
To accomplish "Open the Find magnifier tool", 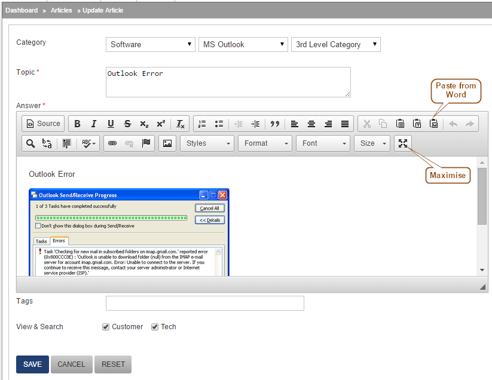I will point(30,143).
